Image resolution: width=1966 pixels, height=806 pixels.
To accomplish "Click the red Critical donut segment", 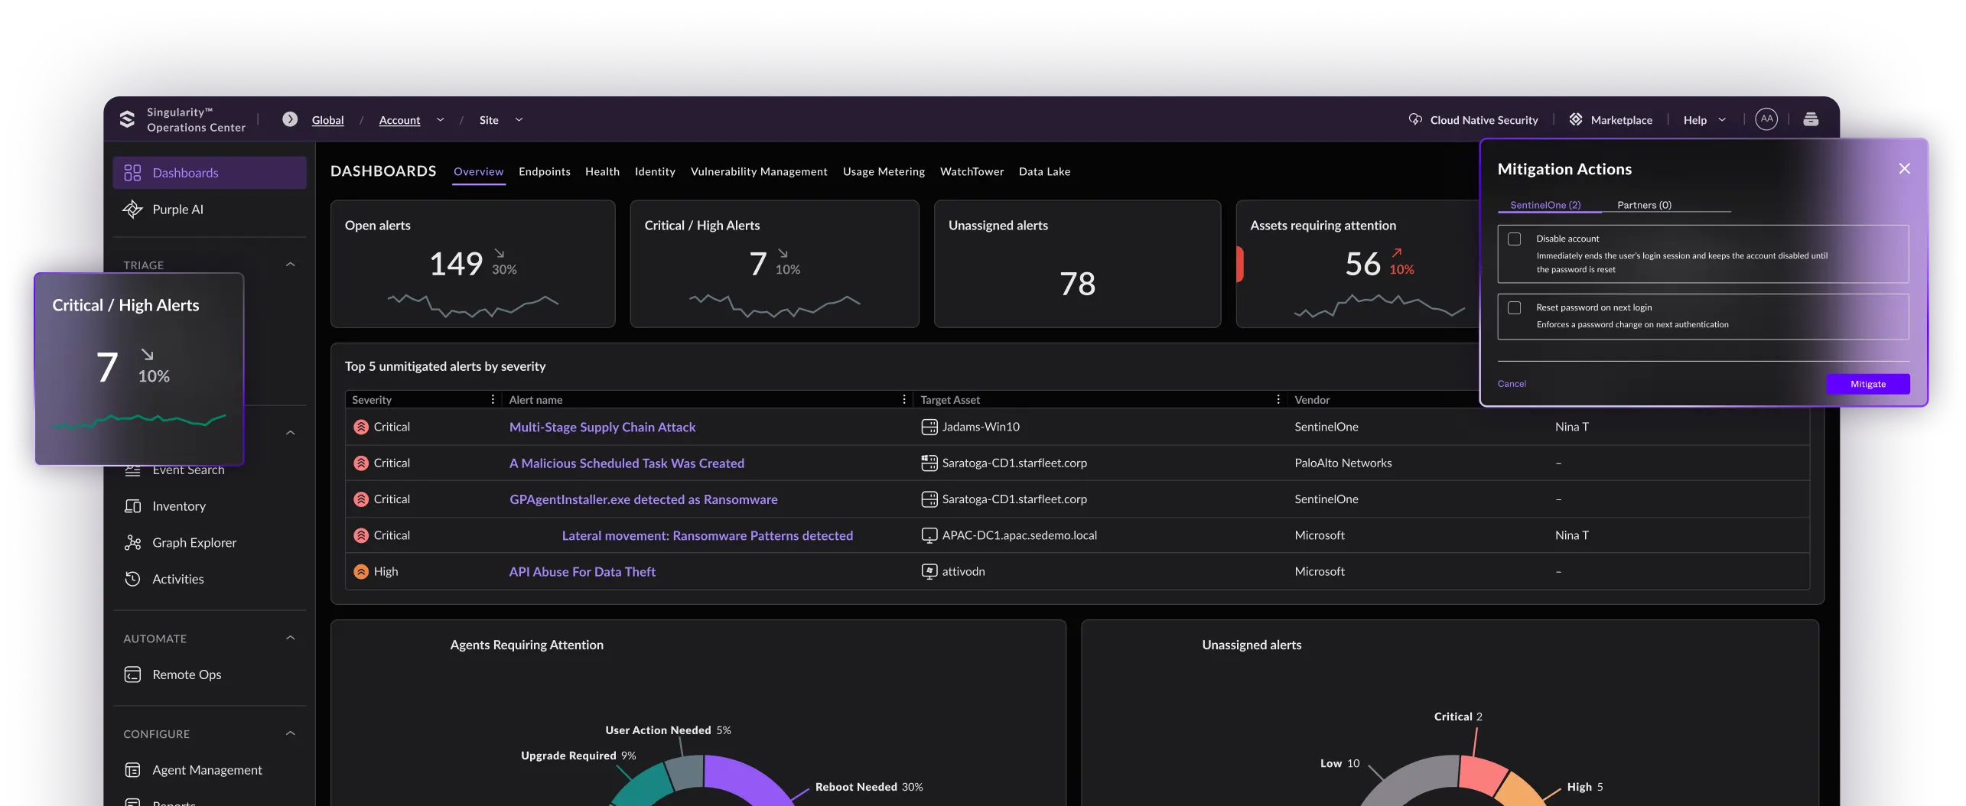I will click(1481, 775).
